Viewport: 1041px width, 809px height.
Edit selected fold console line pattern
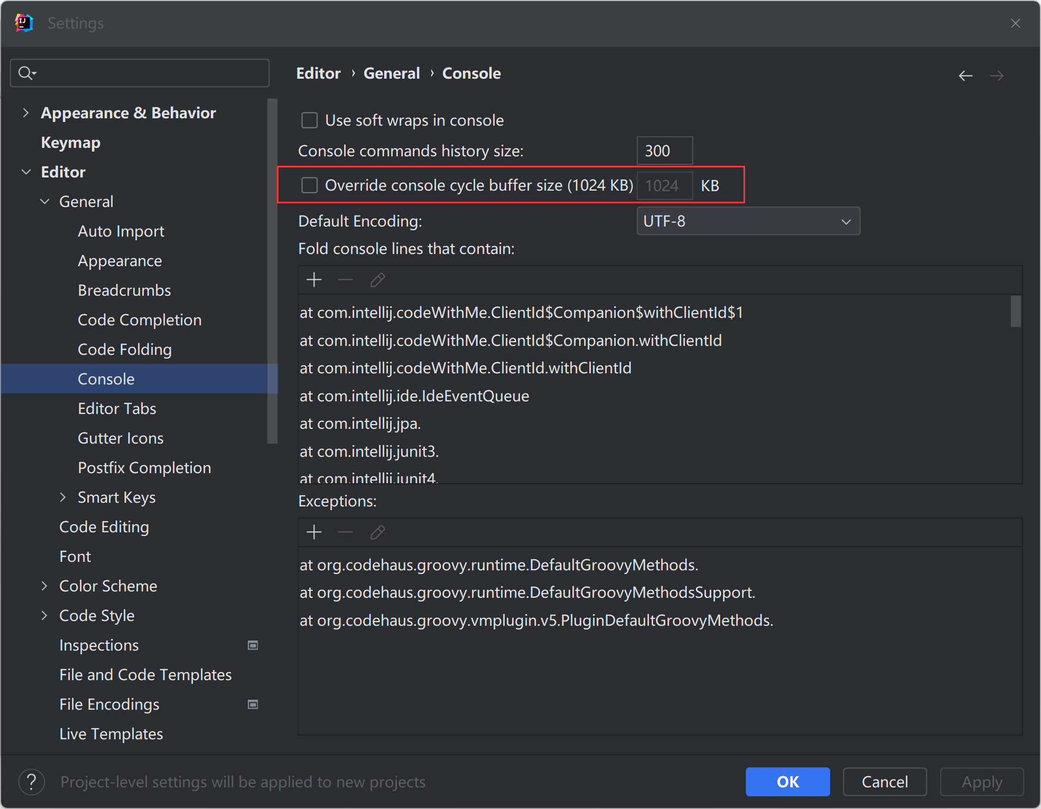377,280
